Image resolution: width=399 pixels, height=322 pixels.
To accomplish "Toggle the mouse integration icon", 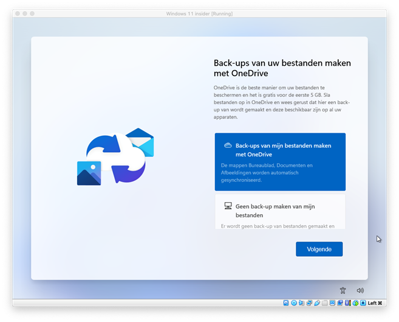I will (355, 303).
